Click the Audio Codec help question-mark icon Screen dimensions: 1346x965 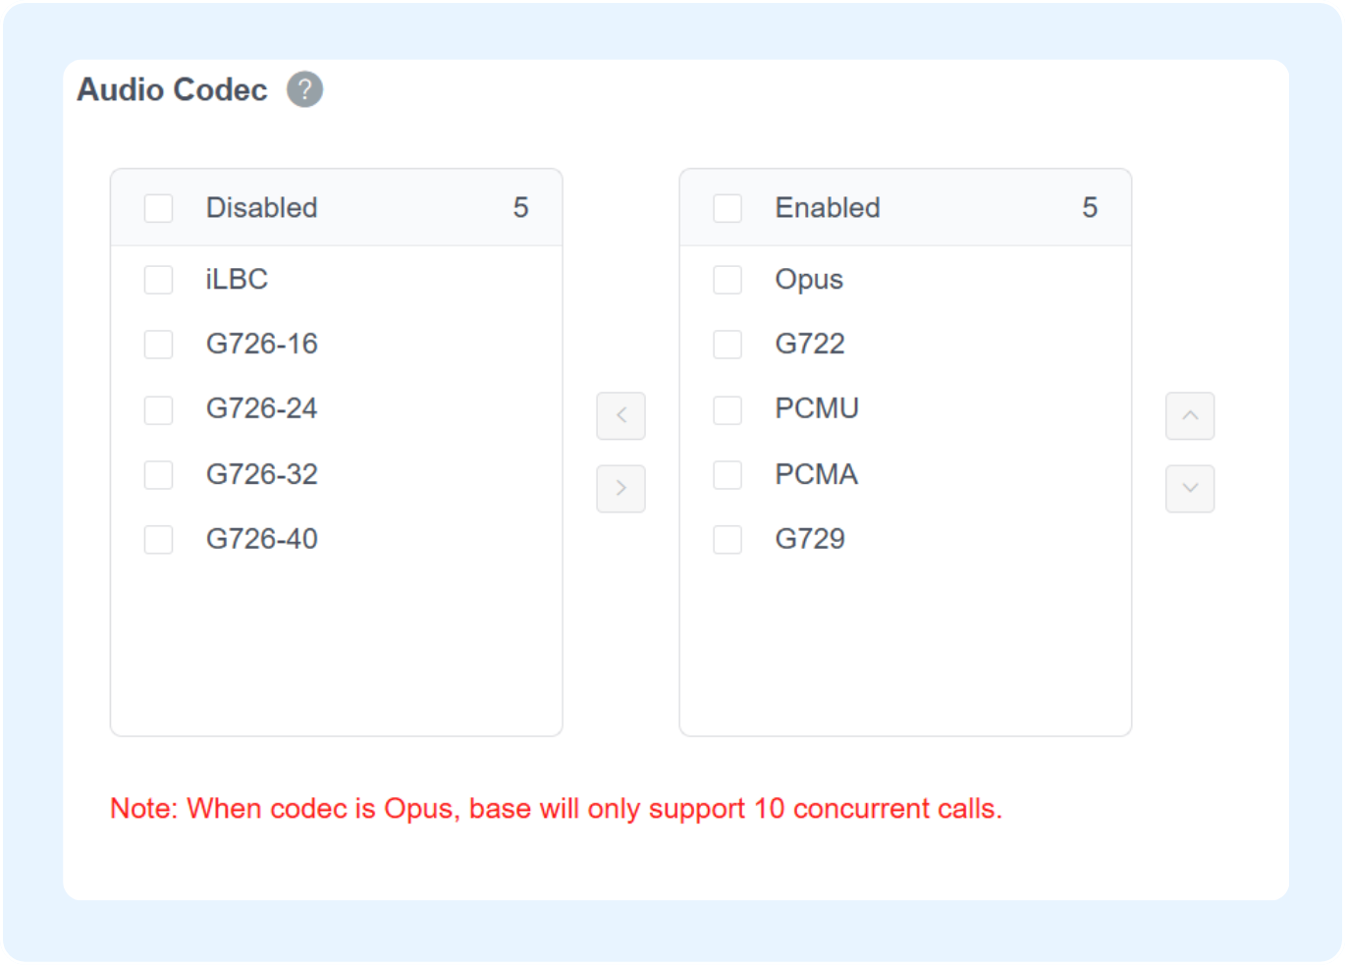(x=304, y=89)
